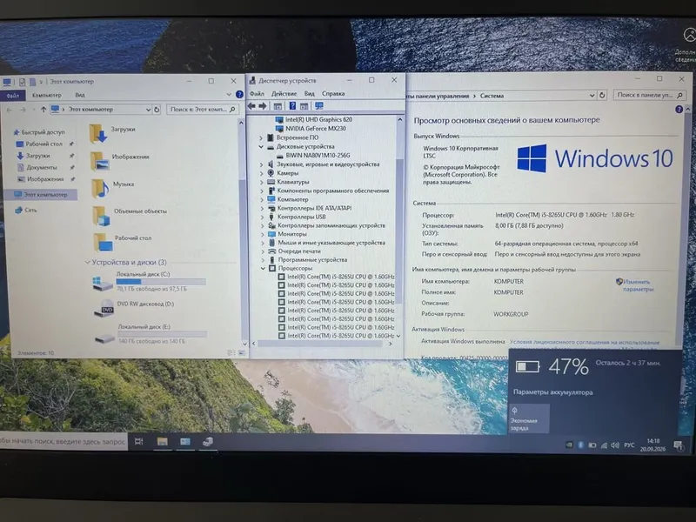
Task: Click the Device Manager vertical scrollbar
Action: (x=400, y=231)
